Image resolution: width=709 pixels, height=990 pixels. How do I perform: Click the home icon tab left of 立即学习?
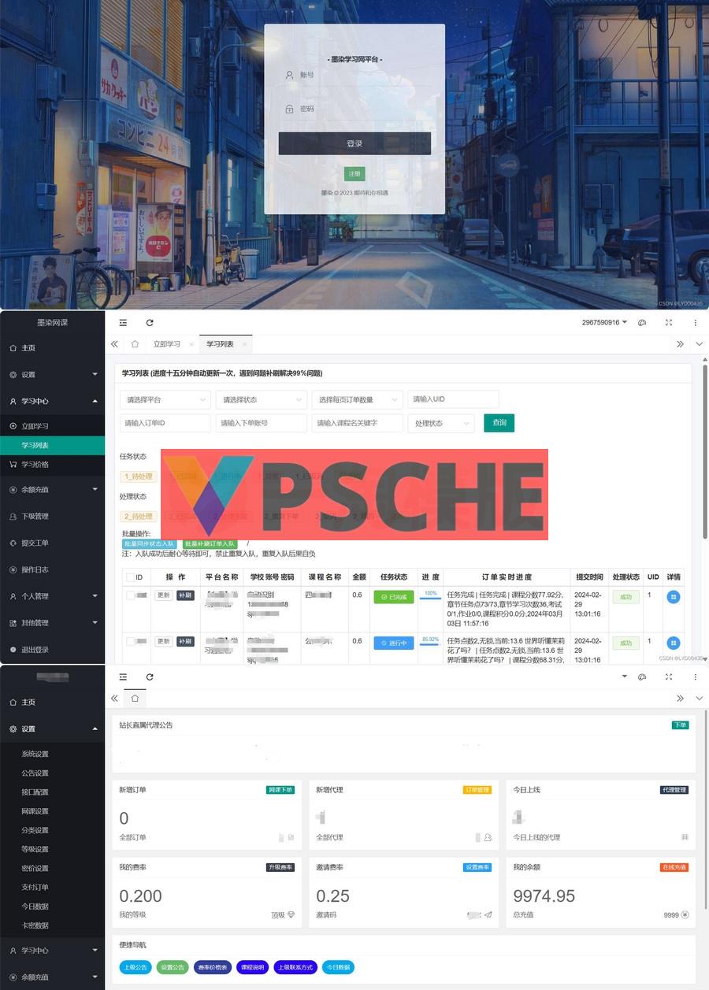pos(135,344)
